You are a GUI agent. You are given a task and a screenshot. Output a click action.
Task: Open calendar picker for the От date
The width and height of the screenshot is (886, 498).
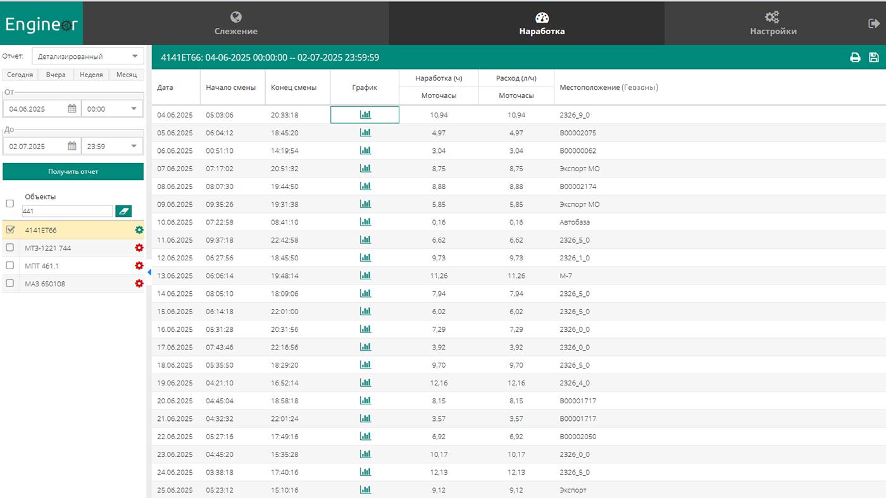click(72, 109)
